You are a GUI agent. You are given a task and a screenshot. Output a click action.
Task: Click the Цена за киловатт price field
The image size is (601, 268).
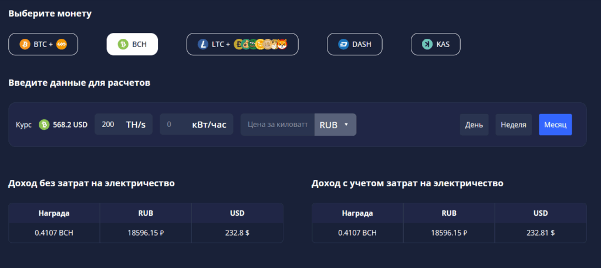click(278, 125)
